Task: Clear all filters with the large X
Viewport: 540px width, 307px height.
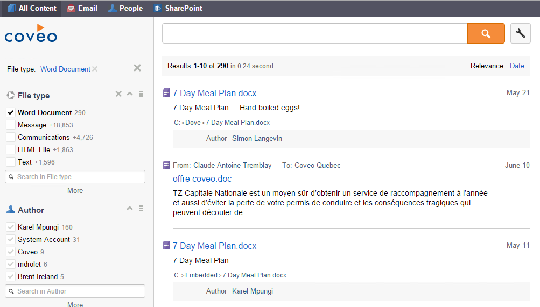Action: click(x=137, y=68)
